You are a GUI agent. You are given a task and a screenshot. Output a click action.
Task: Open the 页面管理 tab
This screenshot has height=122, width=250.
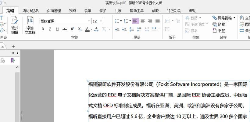(x=54, y=11)
